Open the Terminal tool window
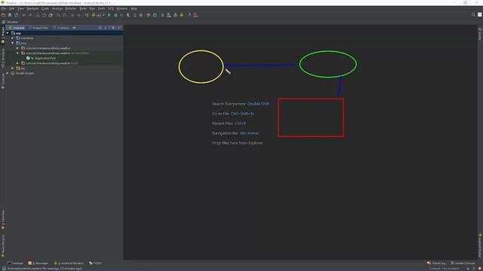Viewport: 483px width, 271px height. (x=15, y=263)
